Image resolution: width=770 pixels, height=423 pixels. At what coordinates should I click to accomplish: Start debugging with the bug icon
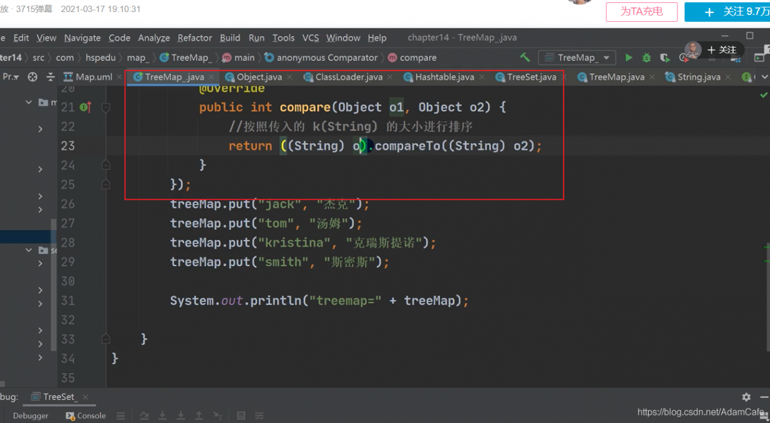tap(647, 58)
